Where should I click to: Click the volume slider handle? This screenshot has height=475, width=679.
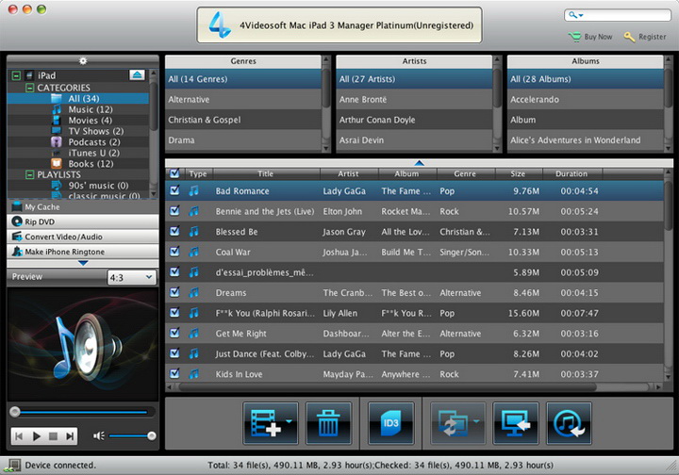[x=152, y=436]
